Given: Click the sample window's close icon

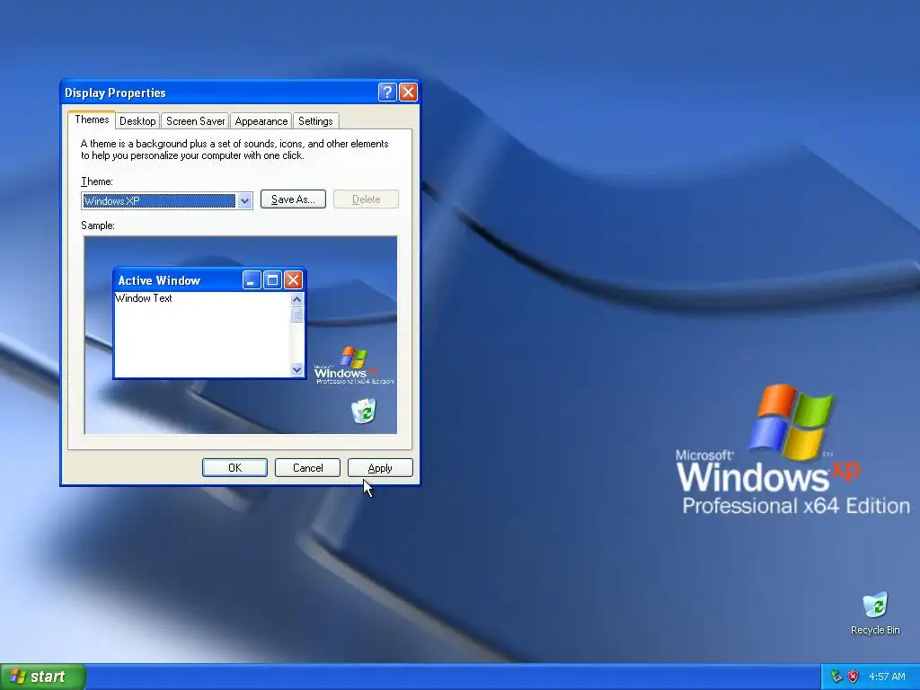Looking at the screenshot, I should coord(293,280).
